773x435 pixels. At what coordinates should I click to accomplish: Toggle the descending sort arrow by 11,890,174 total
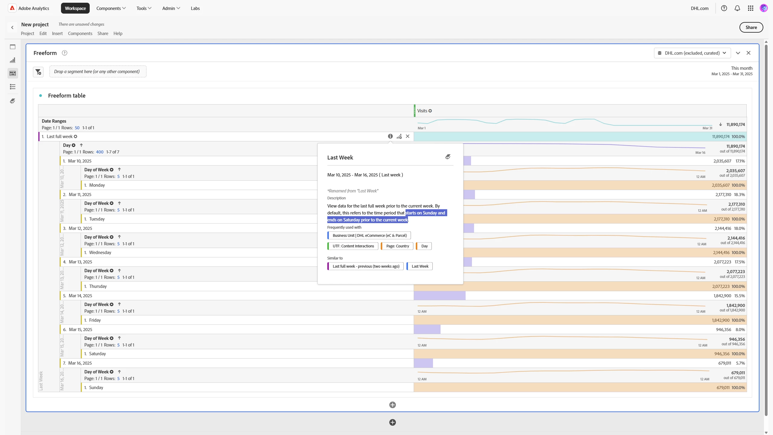coord(720,124)
